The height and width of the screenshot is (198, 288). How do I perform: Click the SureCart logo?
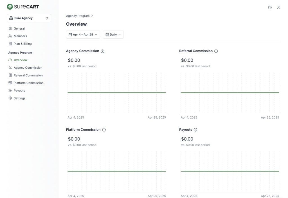point(23,6)
